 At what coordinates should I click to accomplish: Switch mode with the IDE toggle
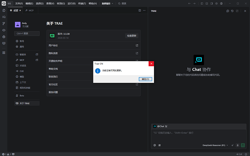pos(9,4)
